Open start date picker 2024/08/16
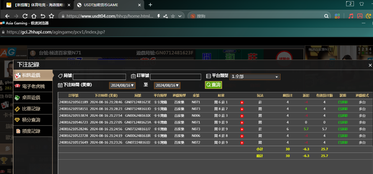Viewport: 373px width, 174px height. pyautogui.click(x=122, y=86)
